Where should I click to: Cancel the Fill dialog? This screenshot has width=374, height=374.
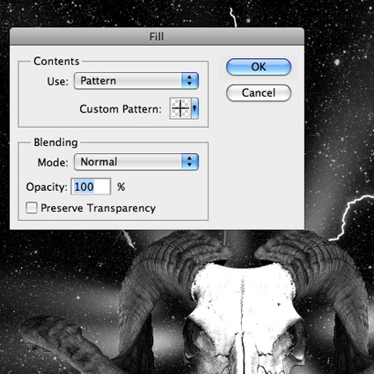[259, 93]
